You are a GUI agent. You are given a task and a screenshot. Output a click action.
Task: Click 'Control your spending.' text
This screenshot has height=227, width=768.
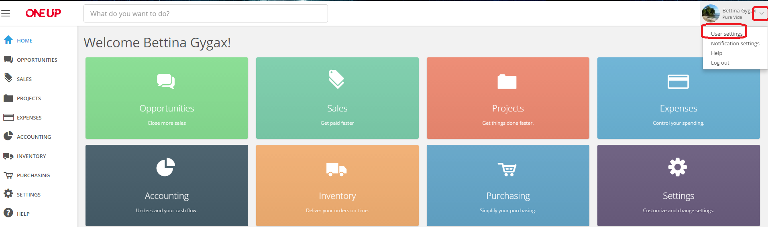[678, 123]
